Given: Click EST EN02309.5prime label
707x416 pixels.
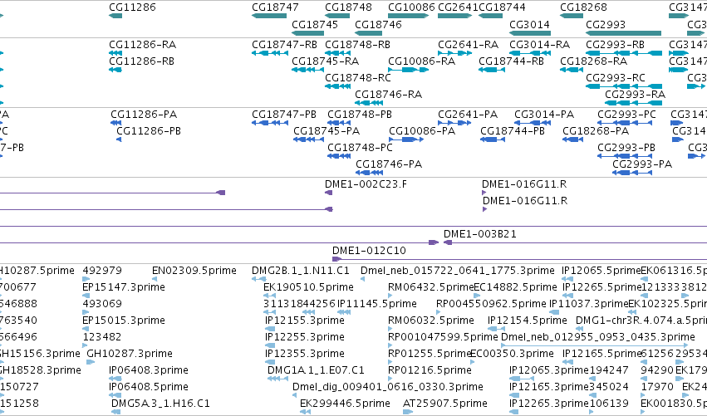Looking at the screenshot, I should [194, 271].
